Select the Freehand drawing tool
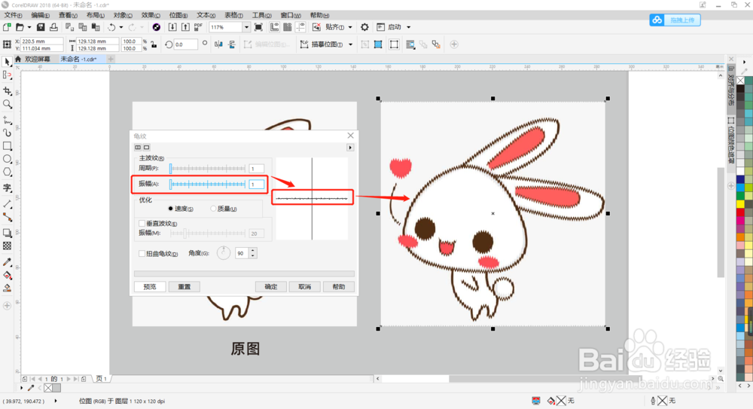This screenshot has height=409, width=753. [8, 120]
